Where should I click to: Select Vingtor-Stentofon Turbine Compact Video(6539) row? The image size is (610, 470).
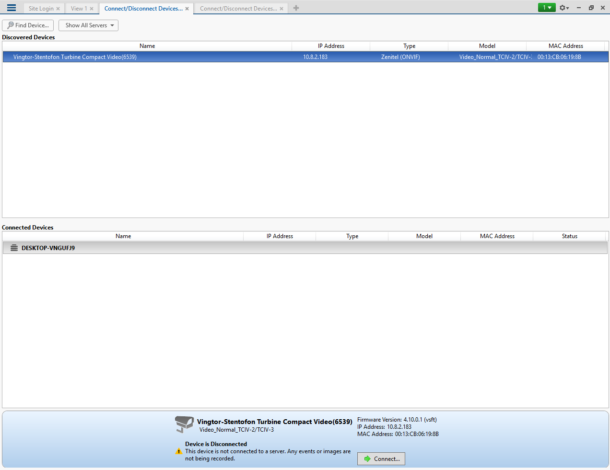tap(305, 57)
